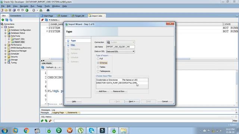Click the green Back navigation icon
239x134 pixels.
tap(27, 10)
